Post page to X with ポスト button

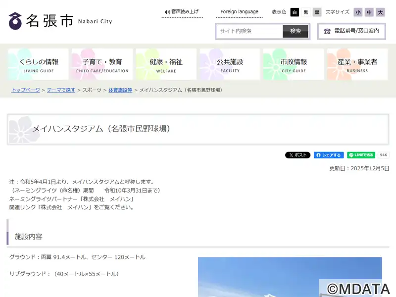click(297, 155)
